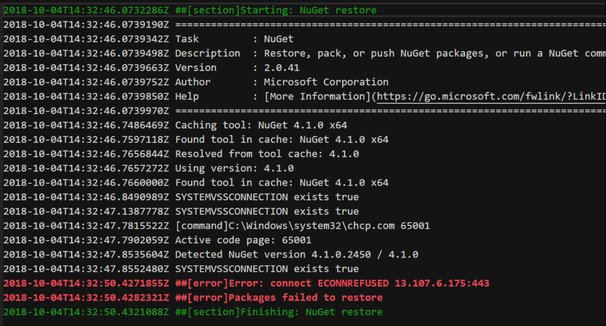Click the first equals-sign separator line
606x326 pixels.
coord(305,25)
